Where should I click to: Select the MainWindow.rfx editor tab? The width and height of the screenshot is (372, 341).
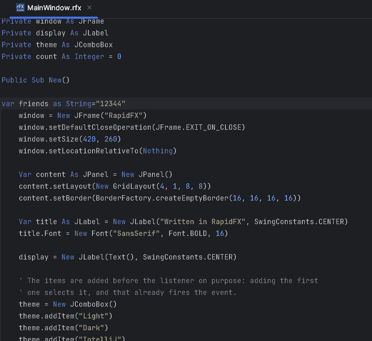tap(54, 8)
